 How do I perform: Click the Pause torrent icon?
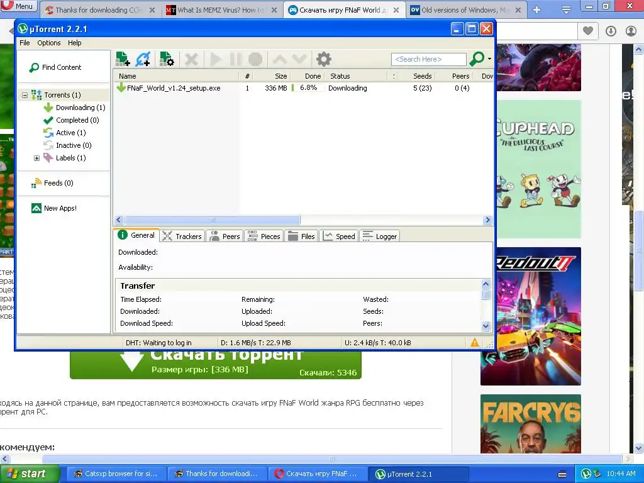[235, 59]
